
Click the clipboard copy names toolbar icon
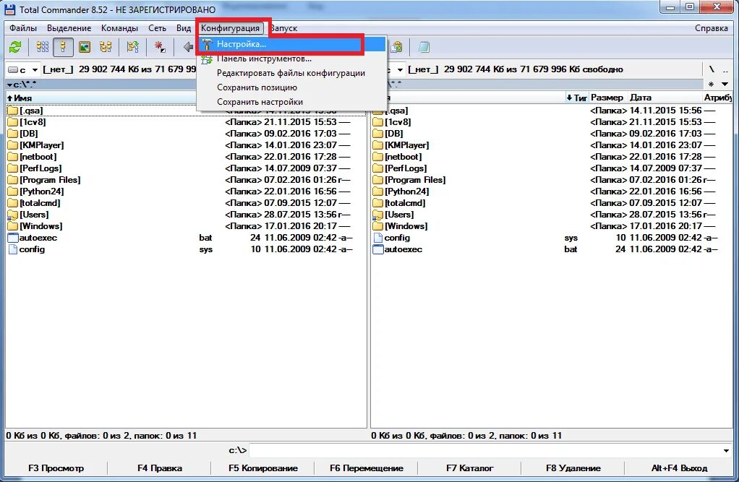tap(397, 47)
